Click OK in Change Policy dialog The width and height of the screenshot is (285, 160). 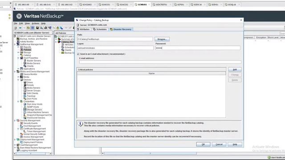pos(203,144)
